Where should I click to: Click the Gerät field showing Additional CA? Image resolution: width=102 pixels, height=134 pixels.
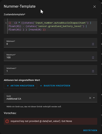[x=50, y=98]
